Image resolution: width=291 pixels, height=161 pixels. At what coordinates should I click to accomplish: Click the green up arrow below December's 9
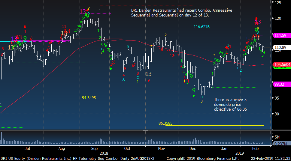194,96
